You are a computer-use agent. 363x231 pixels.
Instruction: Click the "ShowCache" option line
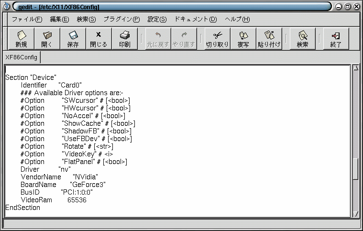click(78, 123)
